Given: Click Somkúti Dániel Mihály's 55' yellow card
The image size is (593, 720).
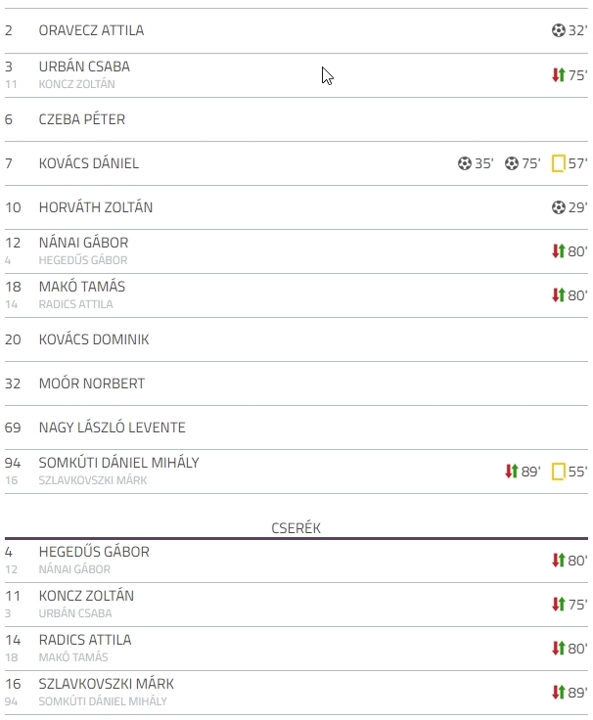Looking at the screenshot, I should click(558, 472).
